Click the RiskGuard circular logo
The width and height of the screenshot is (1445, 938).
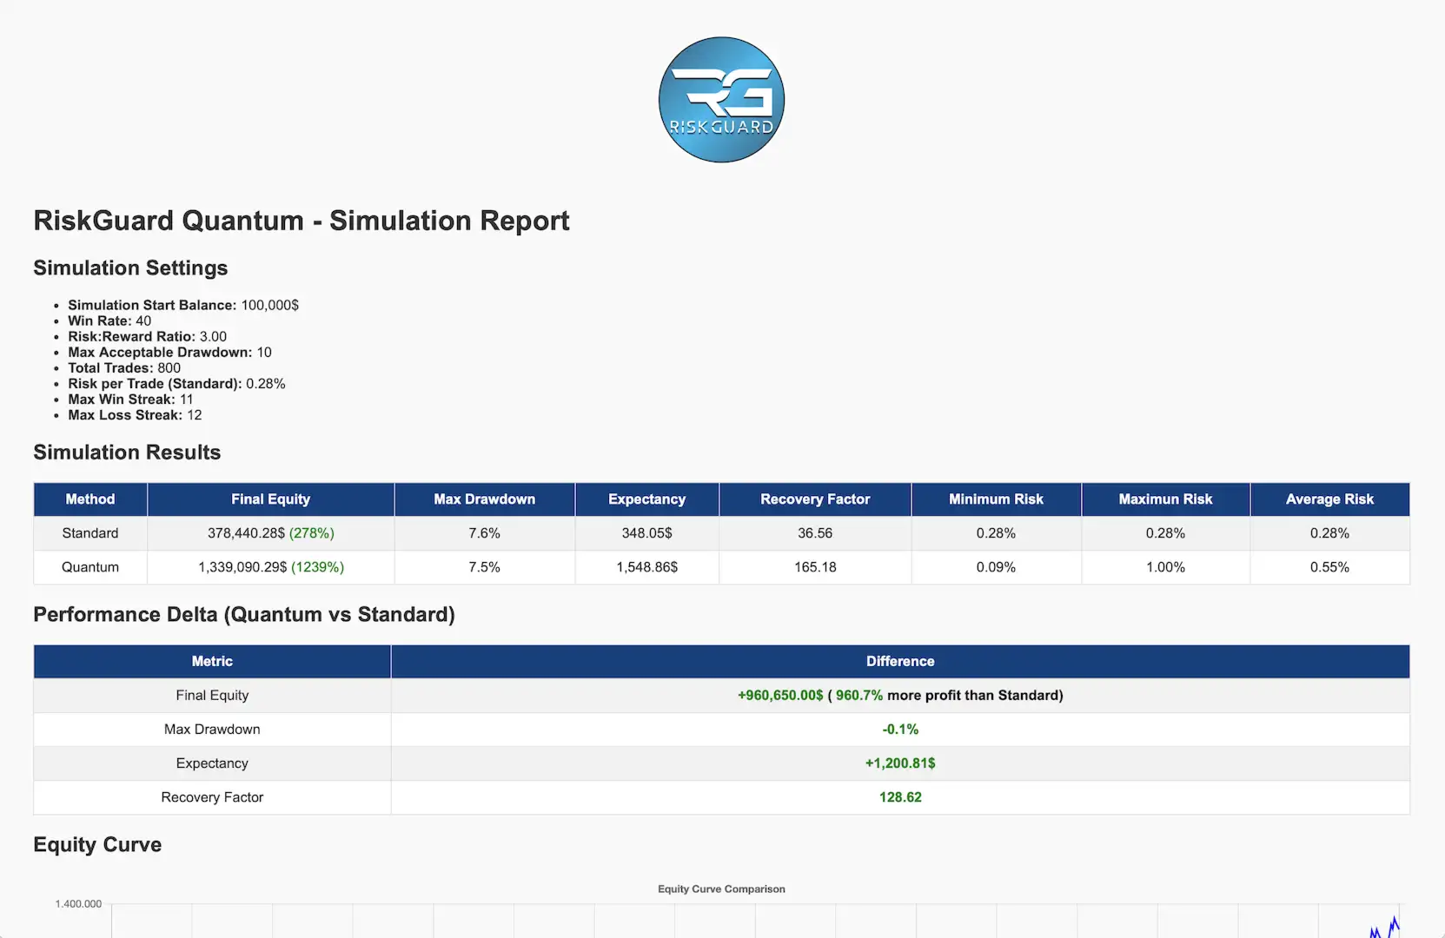[720, 100]
